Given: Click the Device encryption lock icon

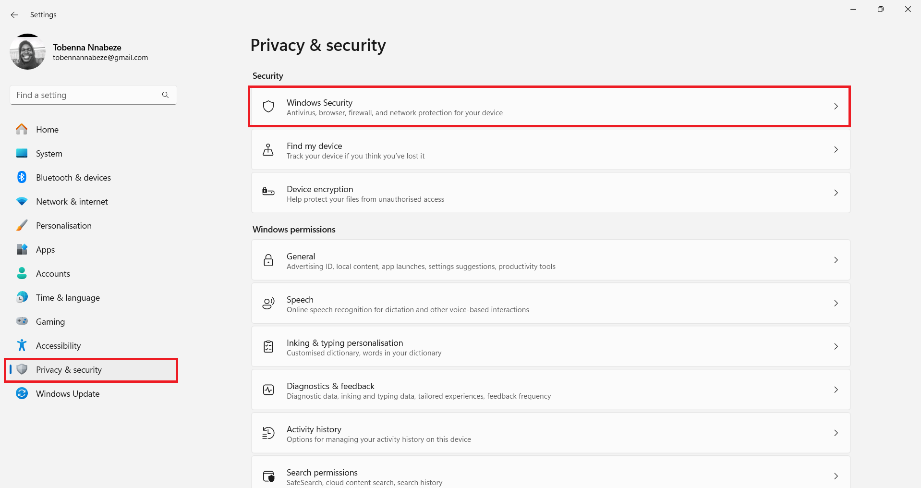Looking at the screenshot, I should 268,193.
